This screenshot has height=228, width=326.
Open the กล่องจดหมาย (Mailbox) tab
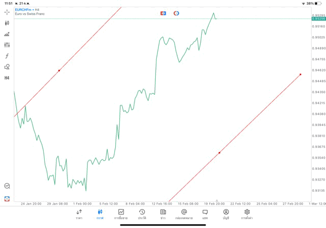click(x=184, y=214)
